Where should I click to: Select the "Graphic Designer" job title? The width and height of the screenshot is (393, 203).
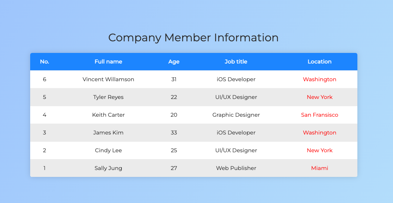coord(236,115)
